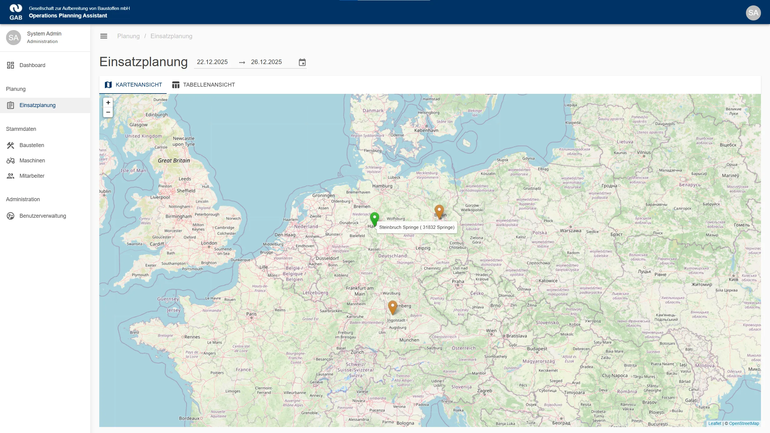Screen dimensions: 770x433
Task: Click the end date 26.12.2025 field
Action: [266, 62]
